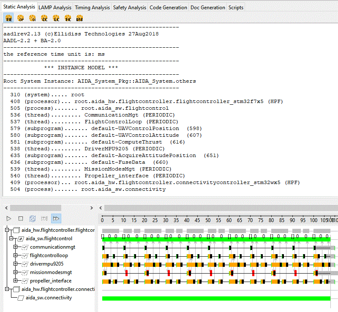338x312 pixels.
Task: Stop the simulation with the square button
Action: tap(21, 218)
